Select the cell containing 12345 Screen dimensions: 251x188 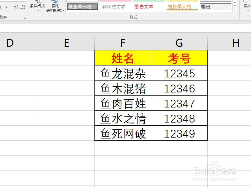[179, 73]
